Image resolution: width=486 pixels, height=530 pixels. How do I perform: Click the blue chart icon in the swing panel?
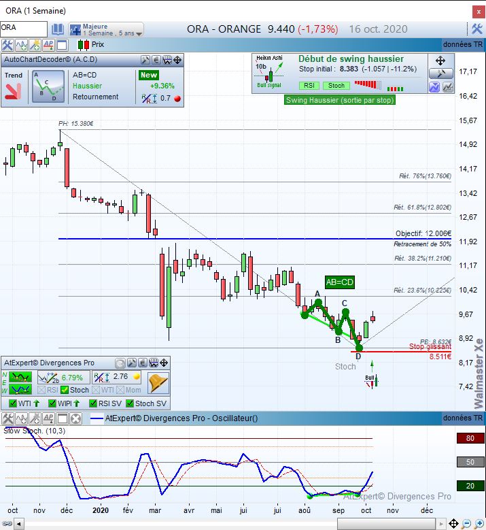pyautogui.click(x=434, y=87)
